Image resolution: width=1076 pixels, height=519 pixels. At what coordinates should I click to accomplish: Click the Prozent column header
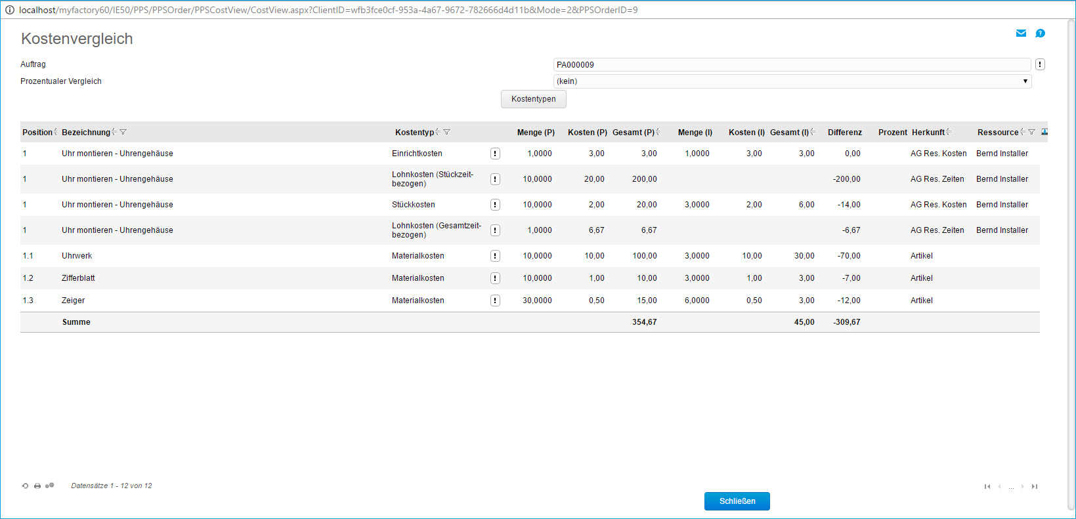click(893, 132)
